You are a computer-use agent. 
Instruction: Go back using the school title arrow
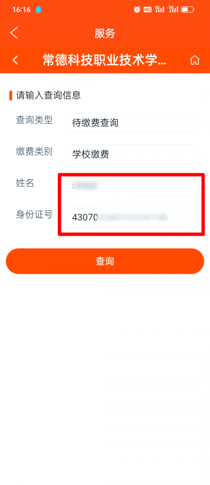point(15,60)
